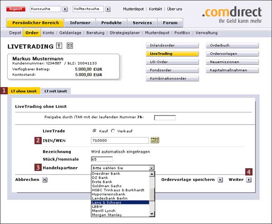Open the Musterdepot link in header

coord(134,9)
